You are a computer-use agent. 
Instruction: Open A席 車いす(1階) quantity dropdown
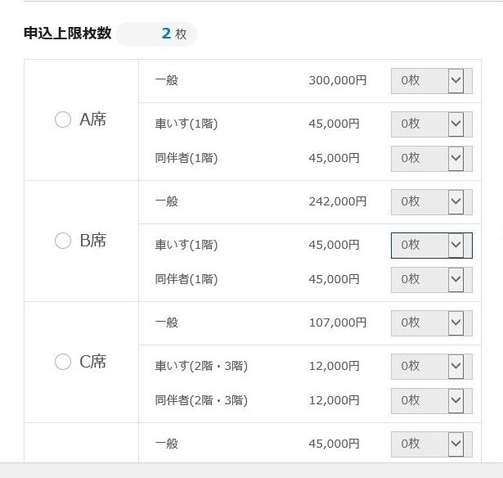(432, 124)
